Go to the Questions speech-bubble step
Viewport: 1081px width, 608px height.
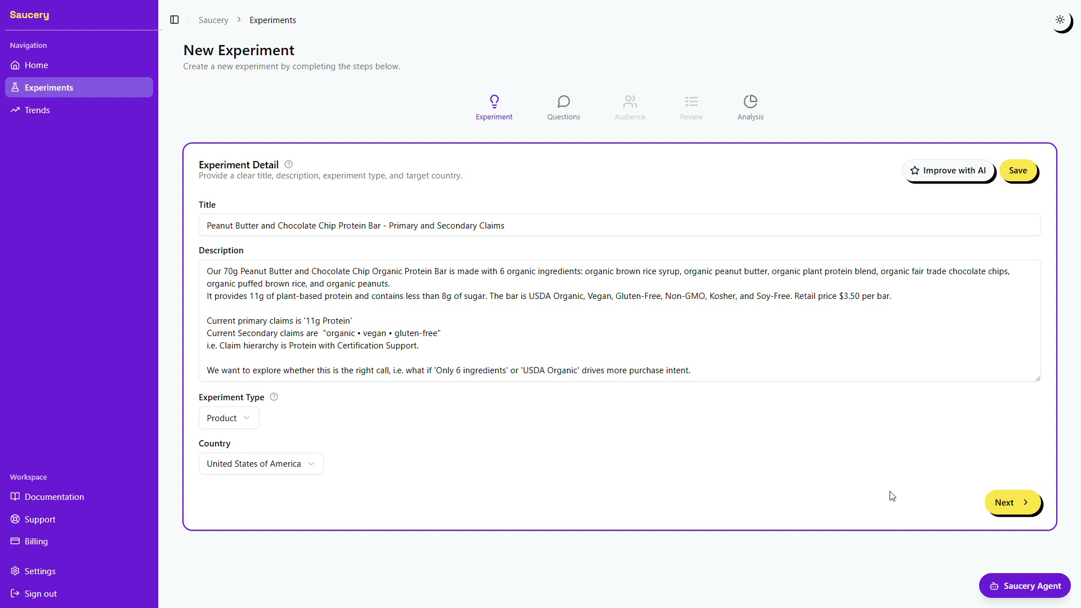pyautogui.click(x=563, y=102)
